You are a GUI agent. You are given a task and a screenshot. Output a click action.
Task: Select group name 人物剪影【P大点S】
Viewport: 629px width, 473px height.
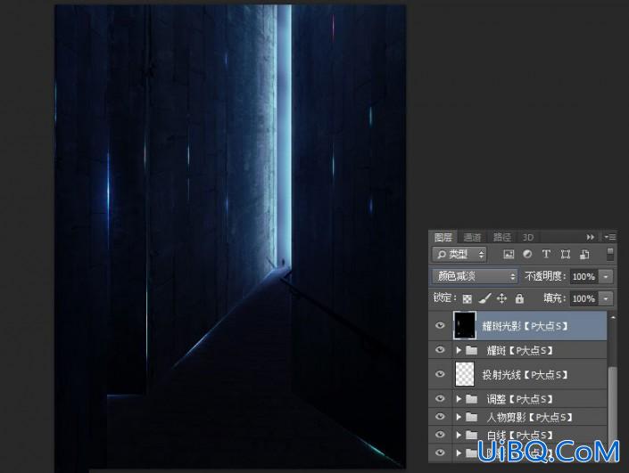[529, 418]
